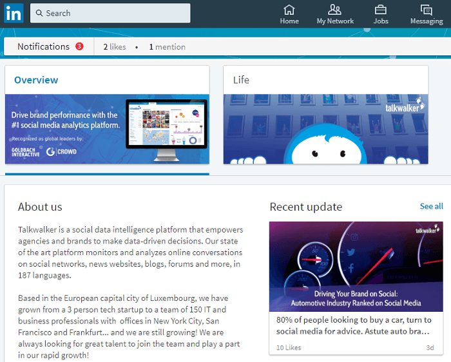Click the About us heading
The height and width of the screenshot is (362, 451).
[40, 207]
